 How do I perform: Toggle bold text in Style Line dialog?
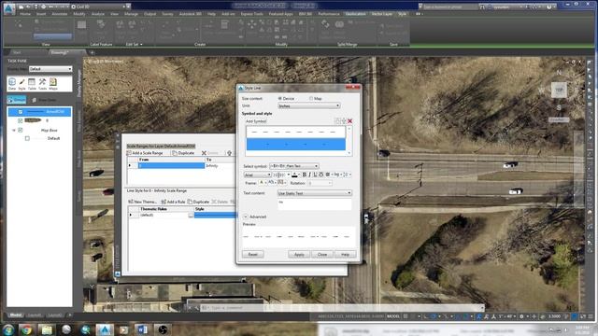(305, 175)
